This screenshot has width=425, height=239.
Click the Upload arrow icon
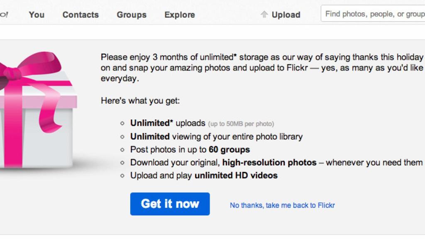pos(264,15)
